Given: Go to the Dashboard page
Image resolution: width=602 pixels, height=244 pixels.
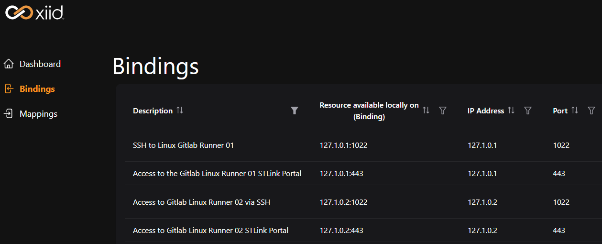Looking at the screenshot, I should point(40,64).
